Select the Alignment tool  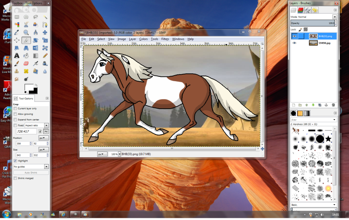tap(17, 40)
